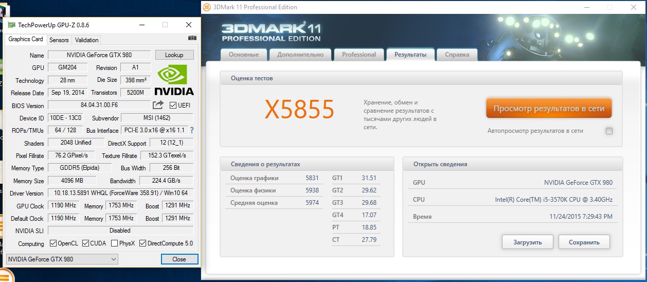
Task: Click the Driver Version field in GPU-Z
Action: (x=121, y=193)
